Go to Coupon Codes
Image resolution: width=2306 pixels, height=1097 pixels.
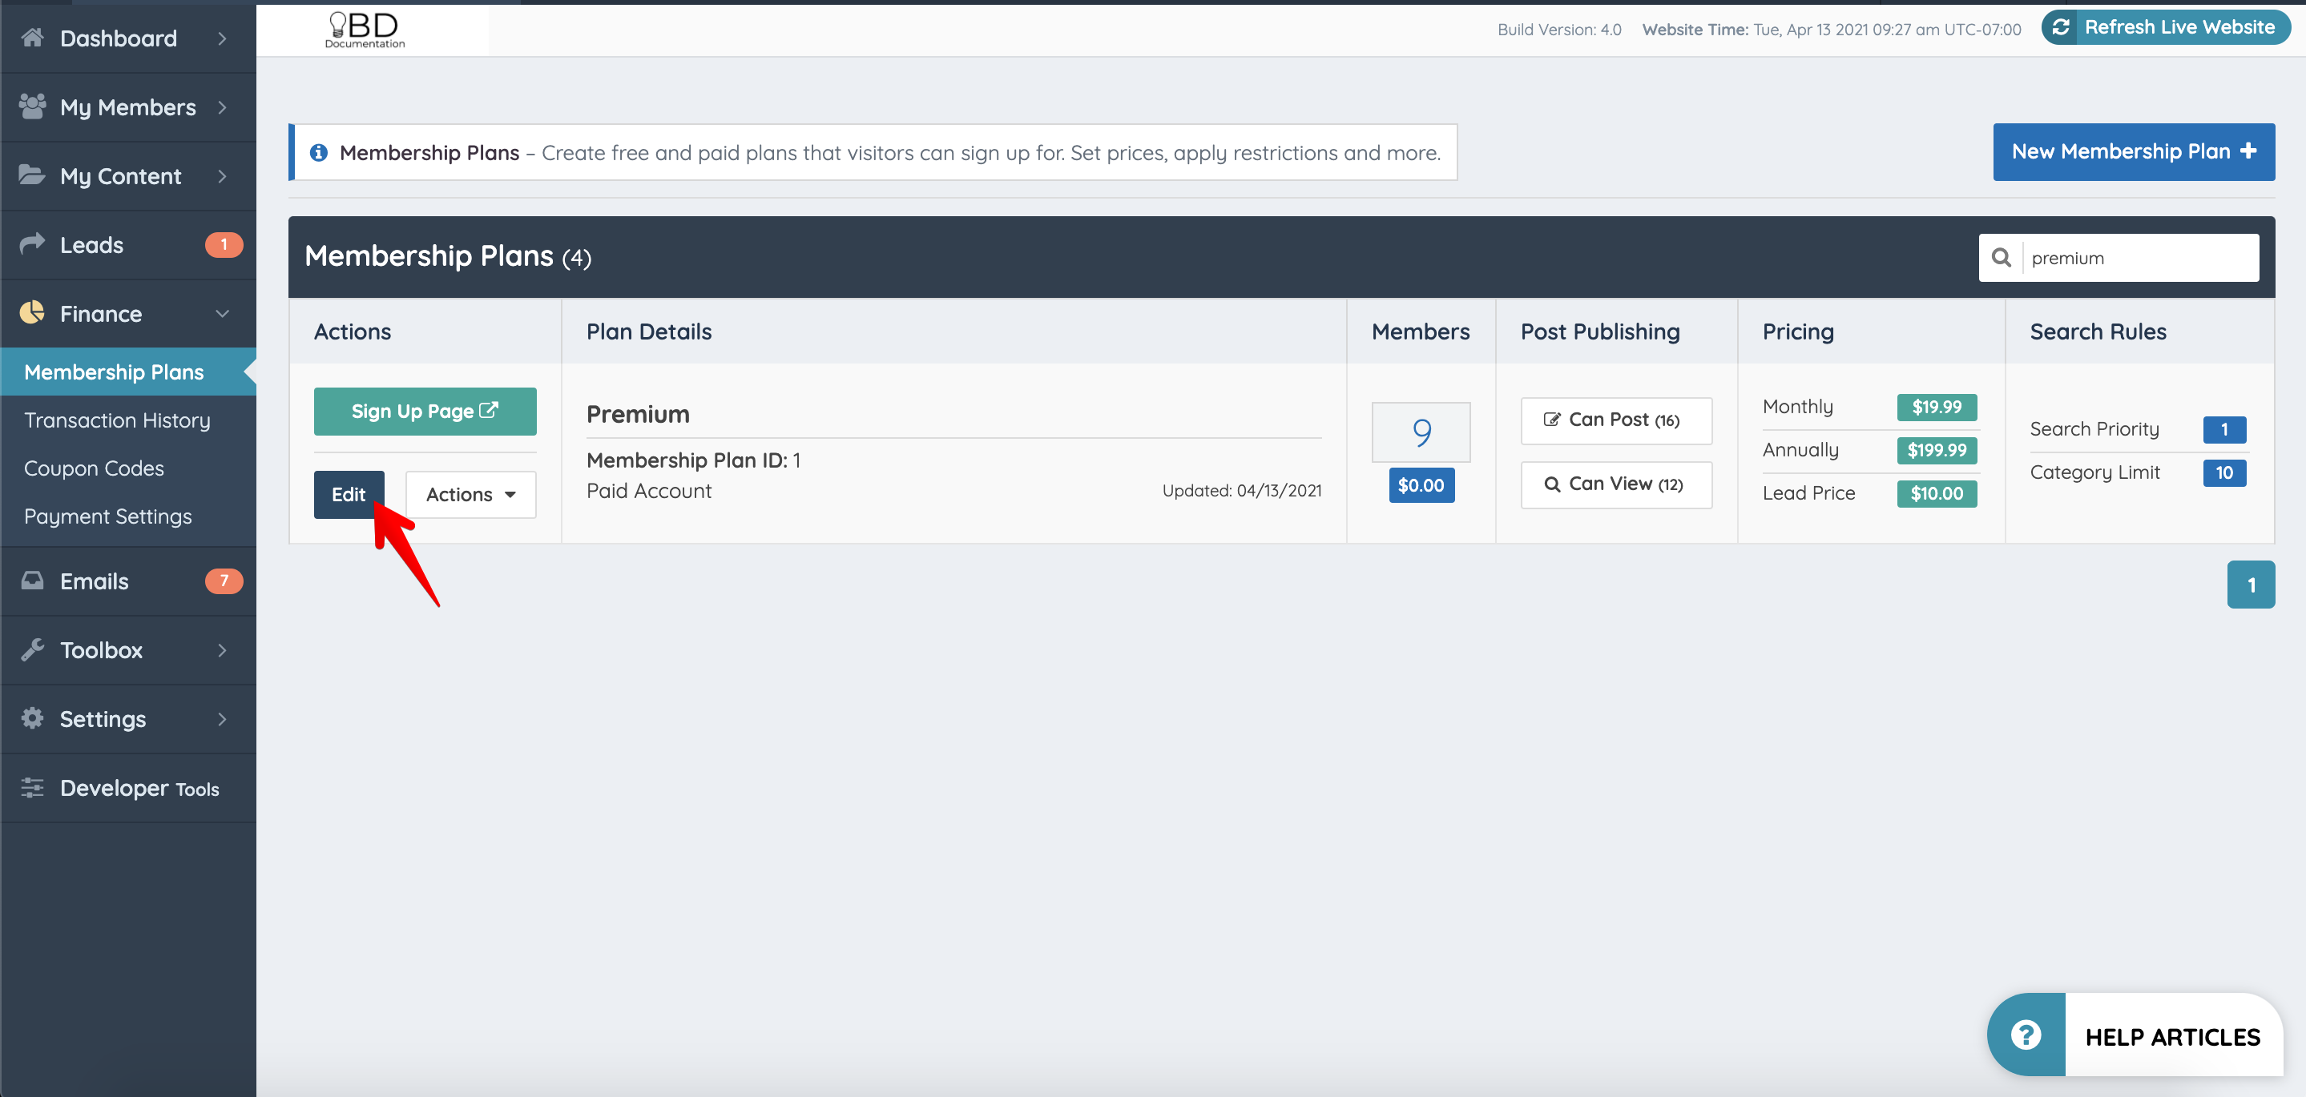[94, 468]
